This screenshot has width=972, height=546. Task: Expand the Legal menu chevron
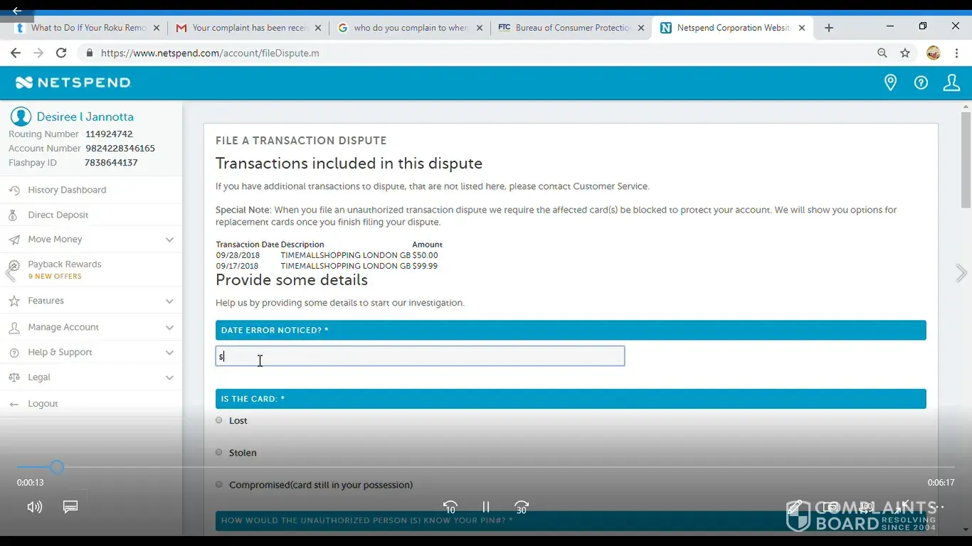(169, 378)
